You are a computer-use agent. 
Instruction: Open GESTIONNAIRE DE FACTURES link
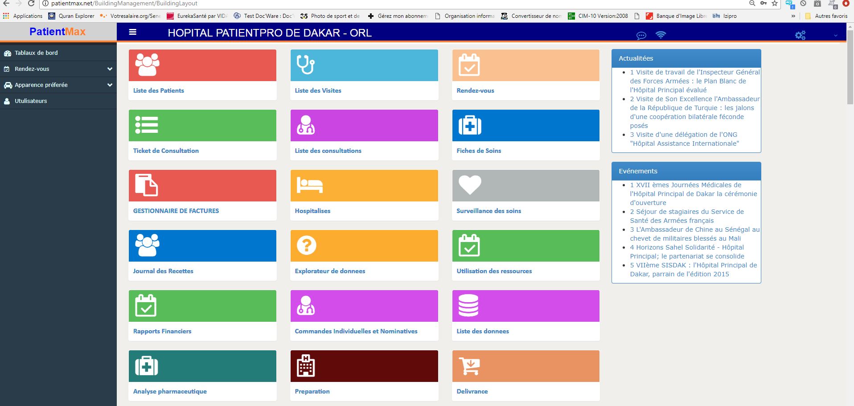176,211
